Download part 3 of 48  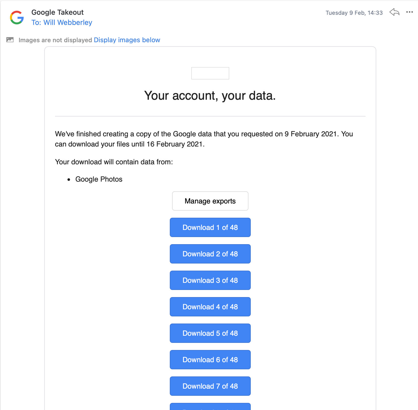click(210, 280)
